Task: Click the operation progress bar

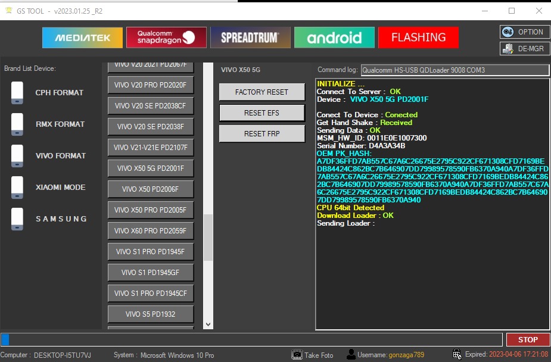Action: click(x=251, y=339)
